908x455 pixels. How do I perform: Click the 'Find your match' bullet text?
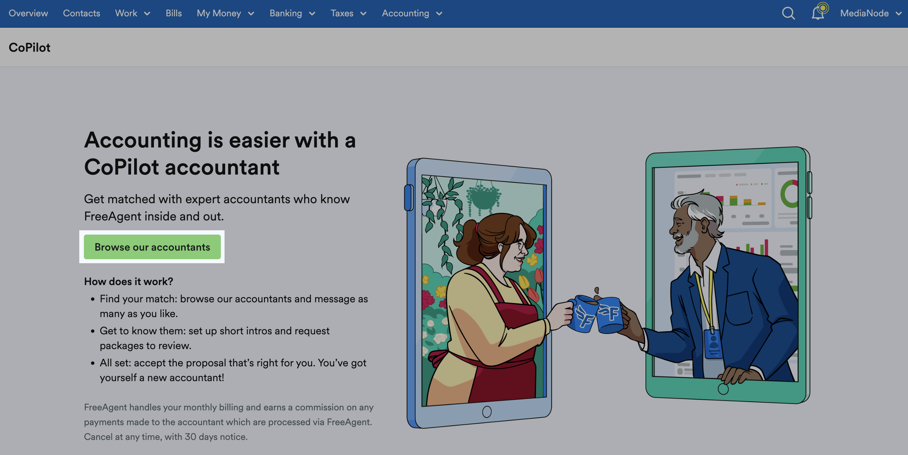[x=234, y=306]
